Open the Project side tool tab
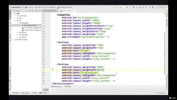Viewport: 177px width, 100px height. [10, 14]
